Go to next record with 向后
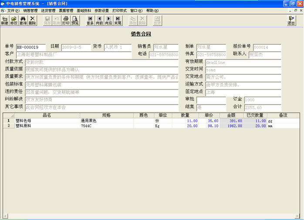This screenshot has height=220, width=304. point(108,20)
